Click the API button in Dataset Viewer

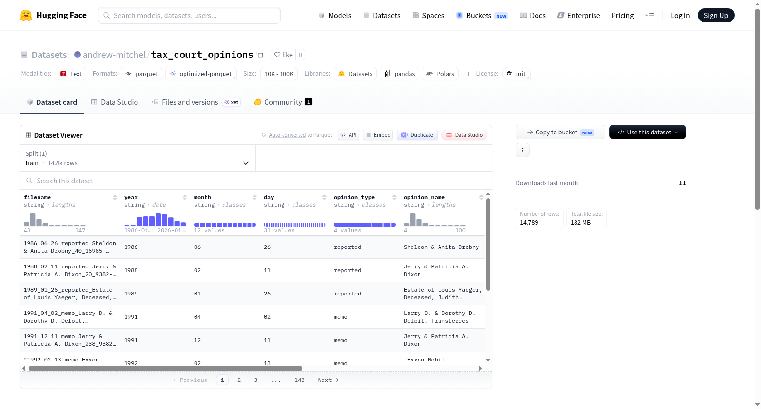pos(348,135)
